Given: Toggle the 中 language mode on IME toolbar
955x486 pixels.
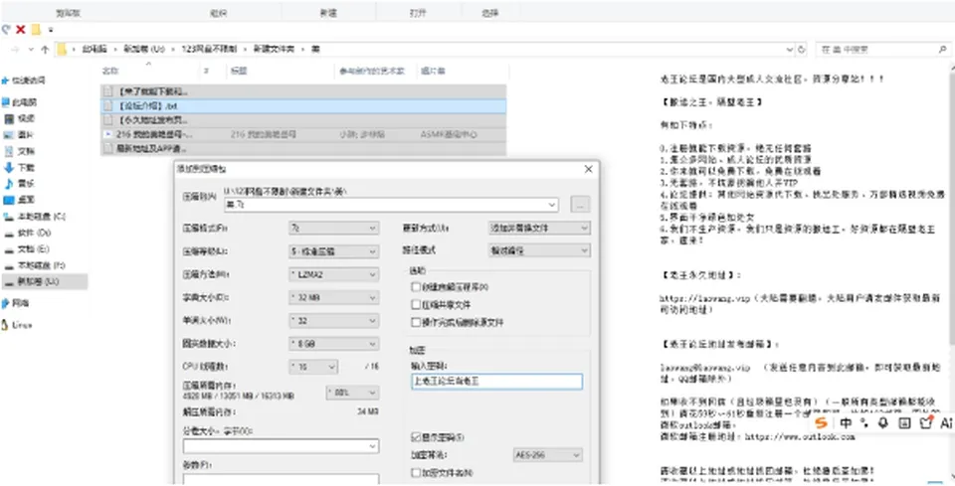Looking at the screenshot, I should click(x=846, y=422).
